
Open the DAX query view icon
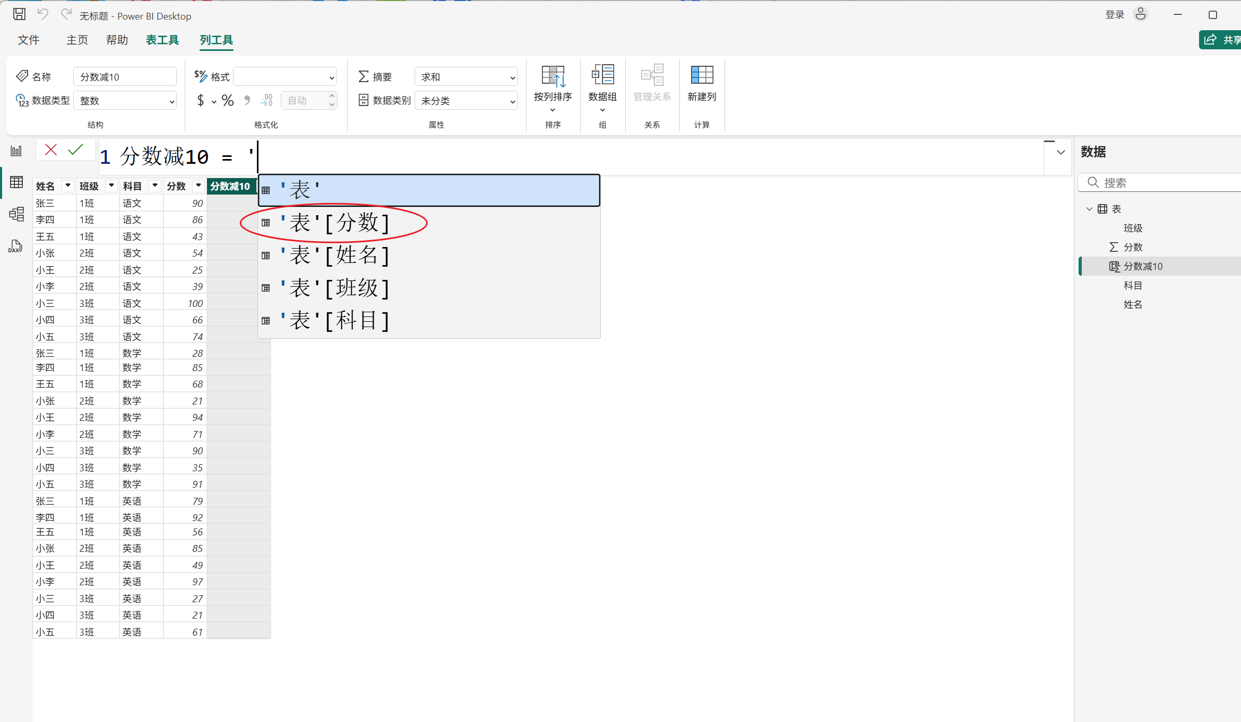[15, 246]
